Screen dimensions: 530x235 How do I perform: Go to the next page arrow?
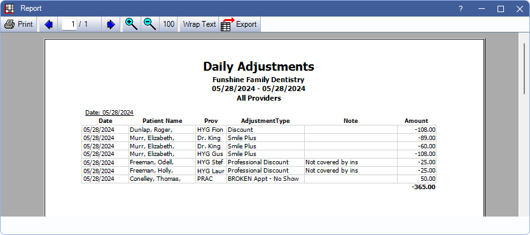[111, 25]
